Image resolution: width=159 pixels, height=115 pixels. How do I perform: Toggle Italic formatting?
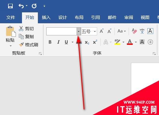pyautogui.click(x=58, y=42)
